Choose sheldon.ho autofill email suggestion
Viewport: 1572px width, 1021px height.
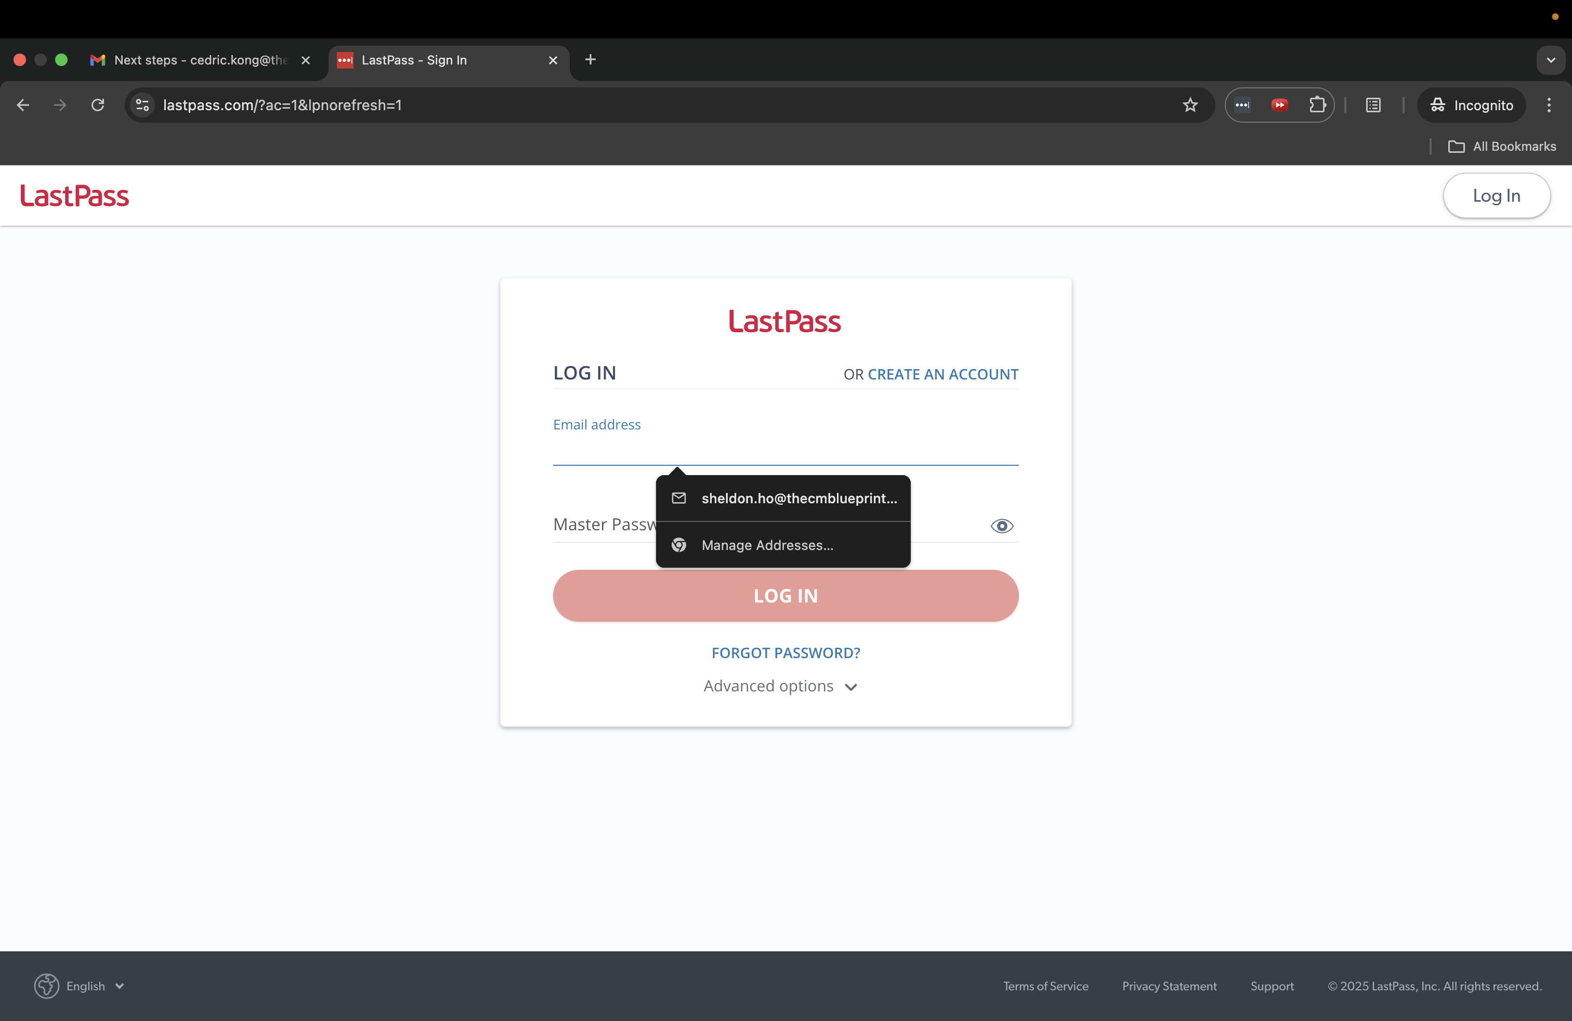pyautogui.click(x=783, y=498)
